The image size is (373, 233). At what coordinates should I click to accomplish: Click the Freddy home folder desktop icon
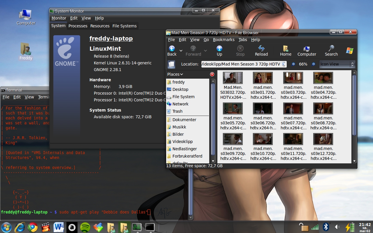point(26,51)
